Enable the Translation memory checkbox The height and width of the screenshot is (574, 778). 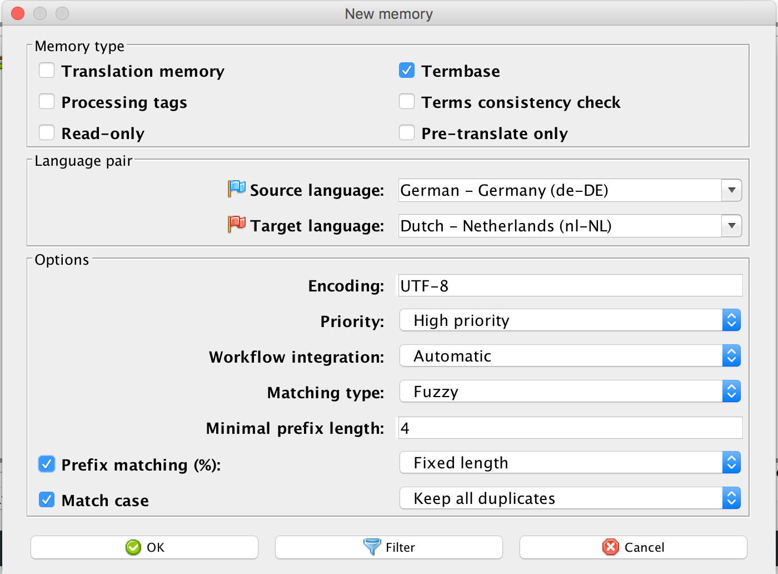click(47, 71)
